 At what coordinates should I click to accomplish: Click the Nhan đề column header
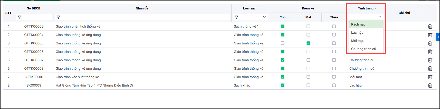(142, 8)
